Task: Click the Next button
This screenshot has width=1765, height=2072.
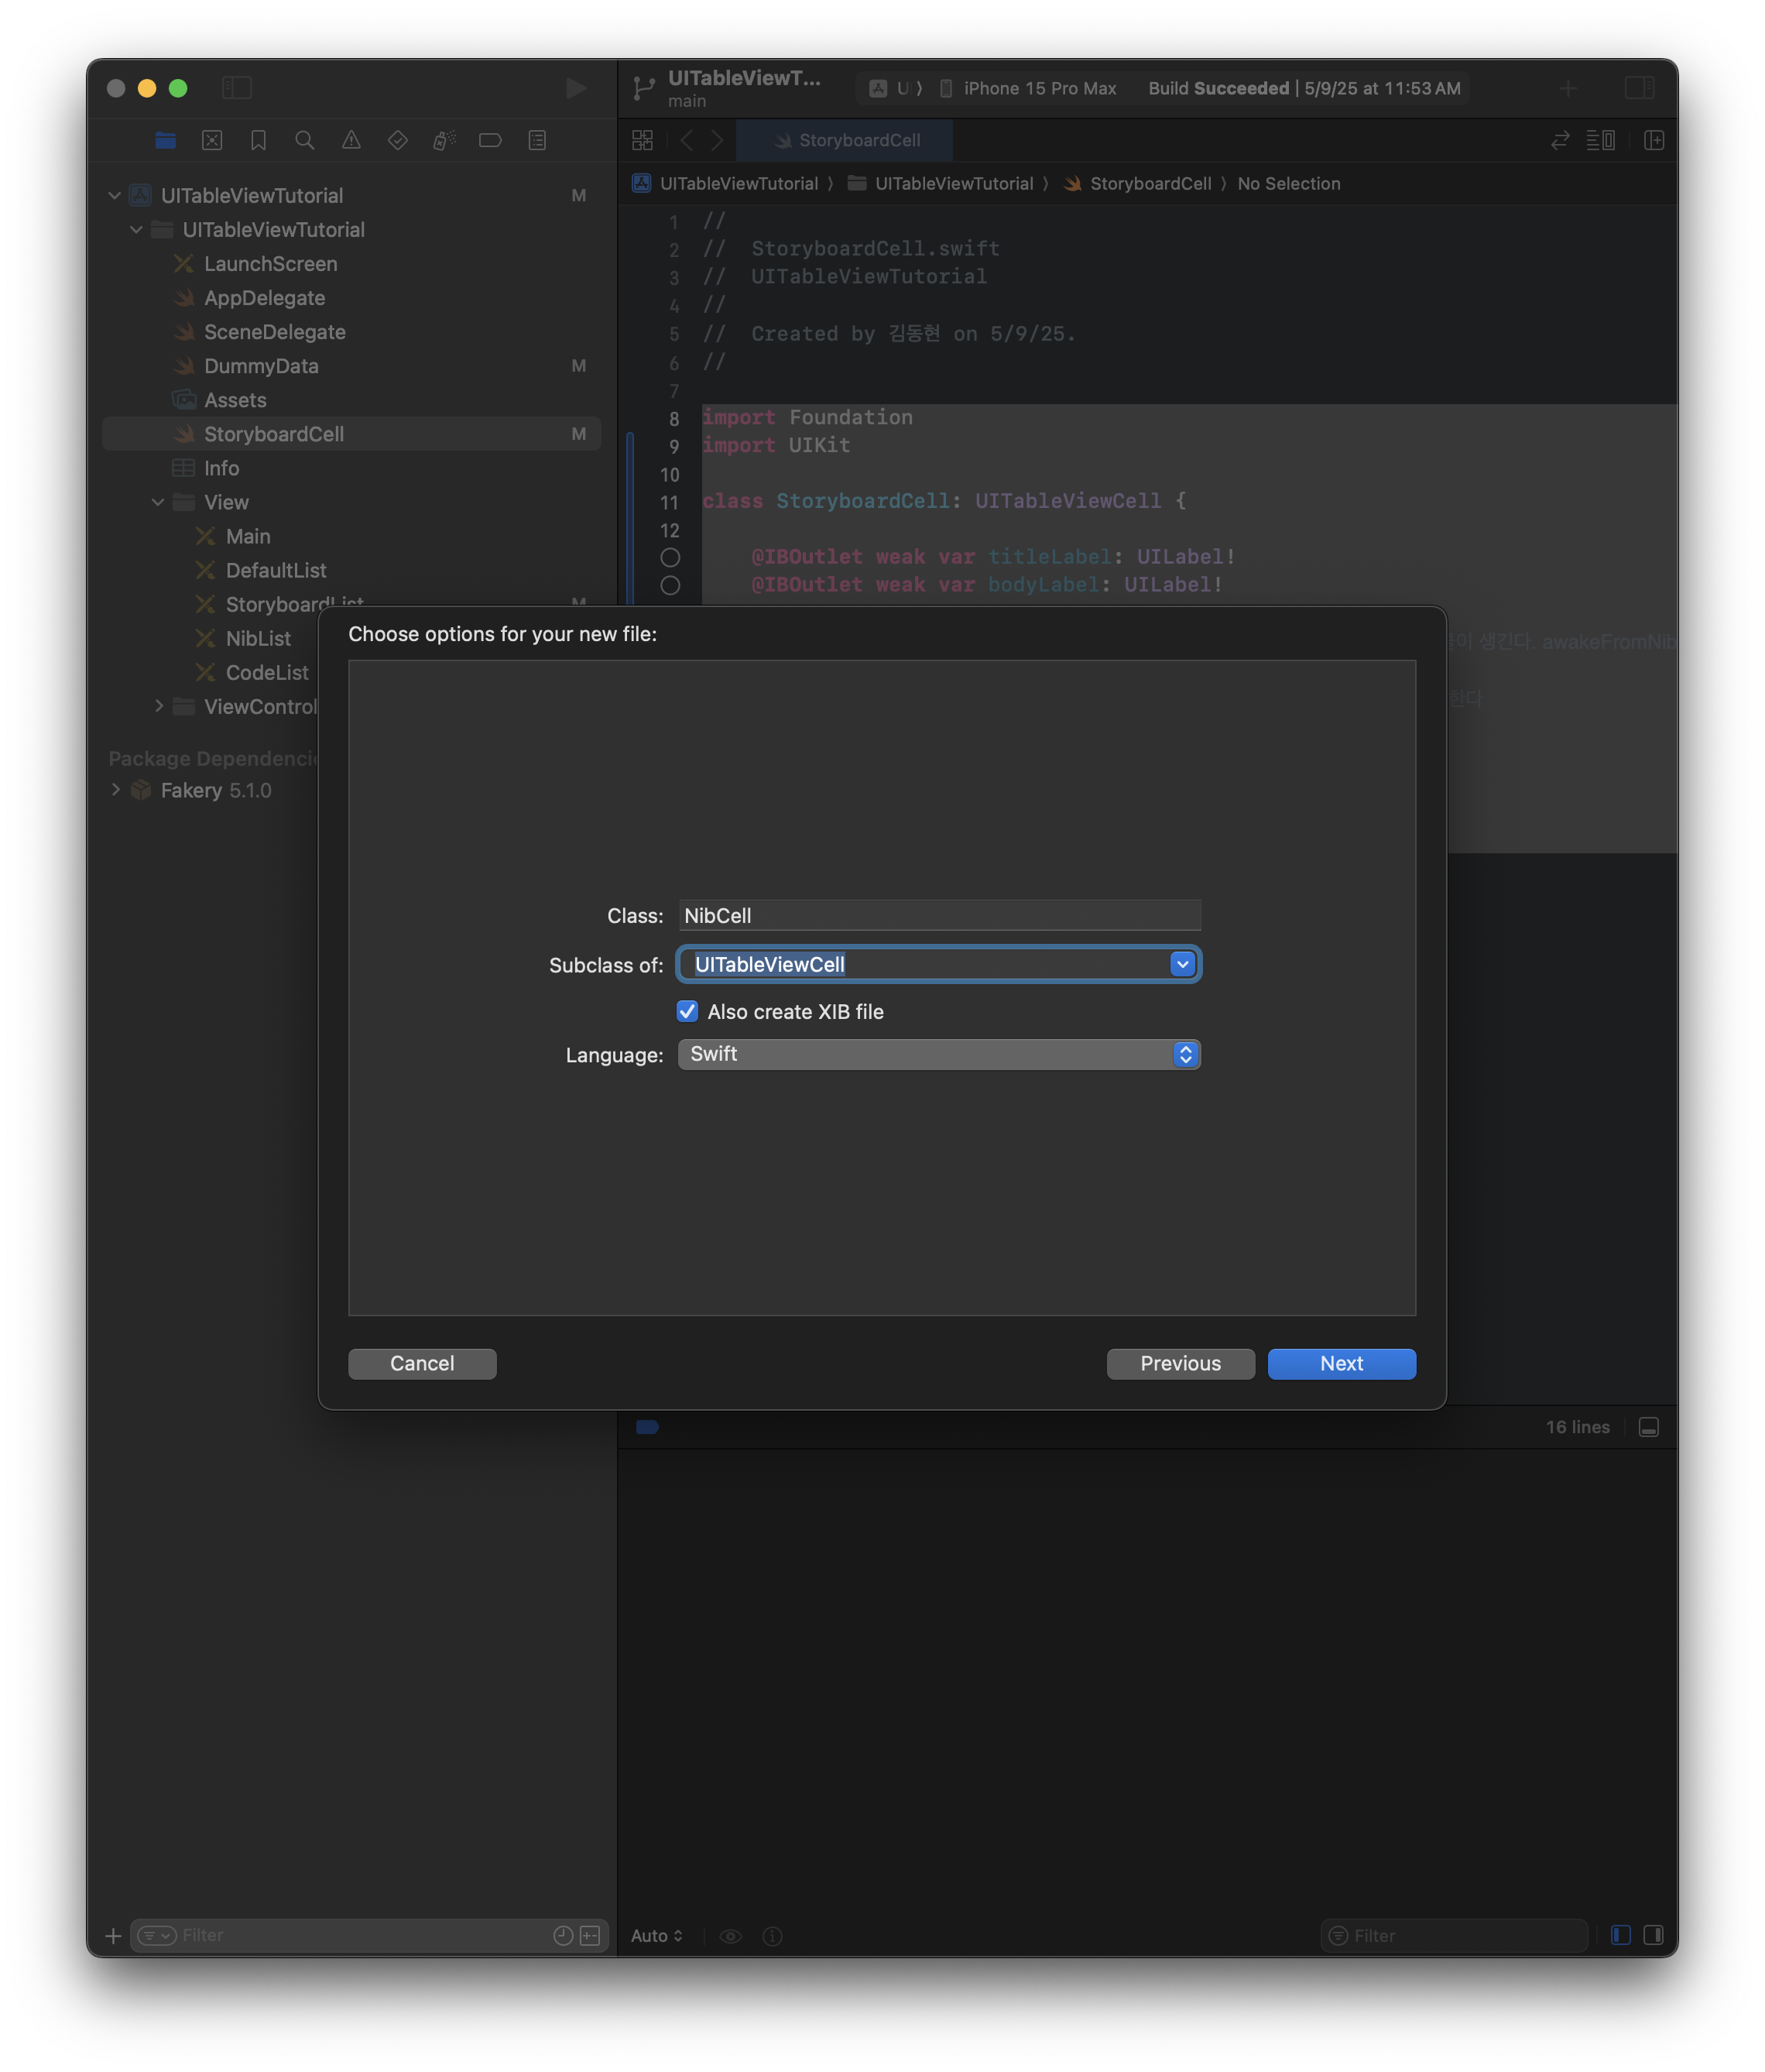Action: pyautogui.click(x=1341, y=1363)
